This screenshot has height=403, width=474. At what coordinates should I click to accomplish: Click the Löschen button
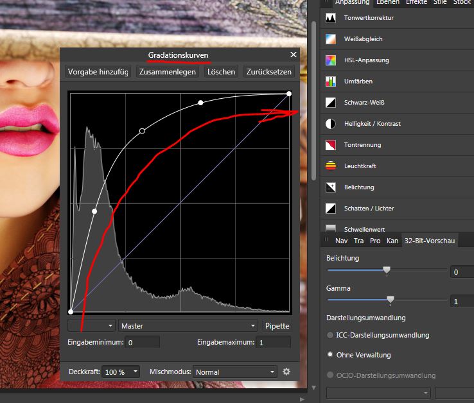point(222,72)
